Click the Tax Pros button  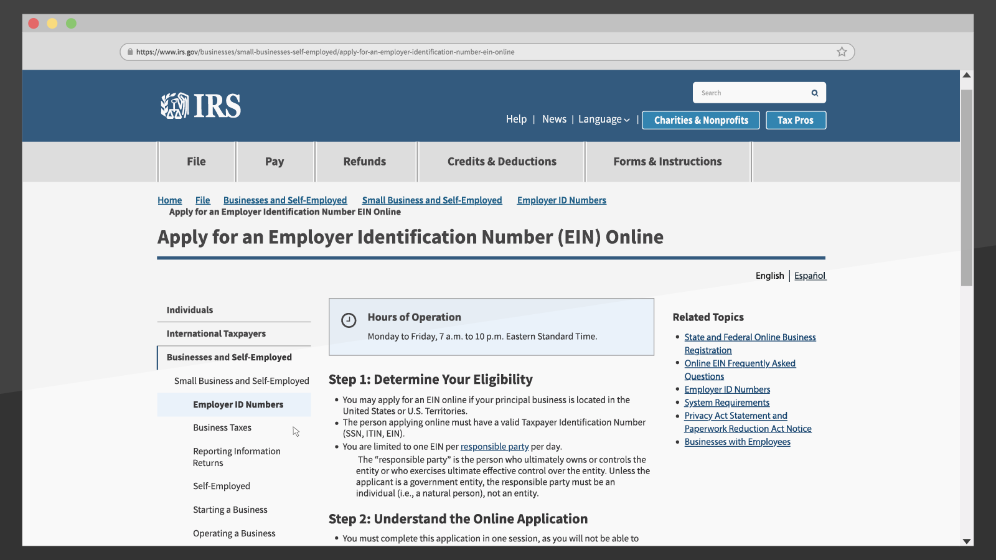click(x=796, y=120)
